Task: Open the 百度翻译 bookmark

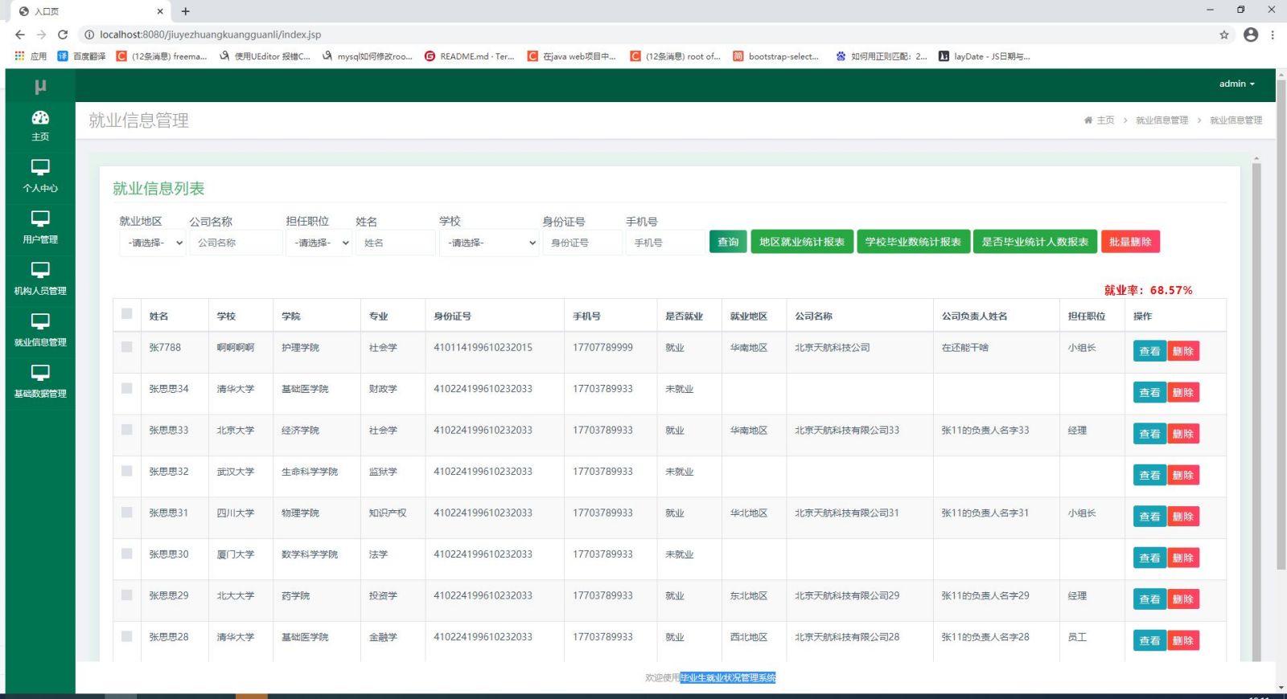Action: [x=81, y=56]
